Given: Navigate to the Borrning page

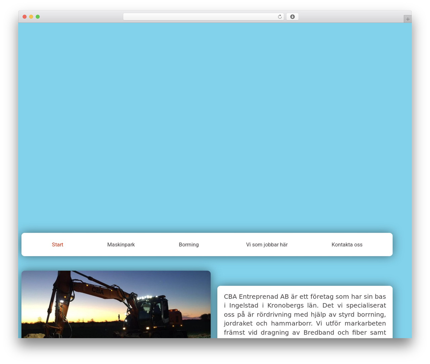Looking at the screenshot, I should [x=189, y=244].
